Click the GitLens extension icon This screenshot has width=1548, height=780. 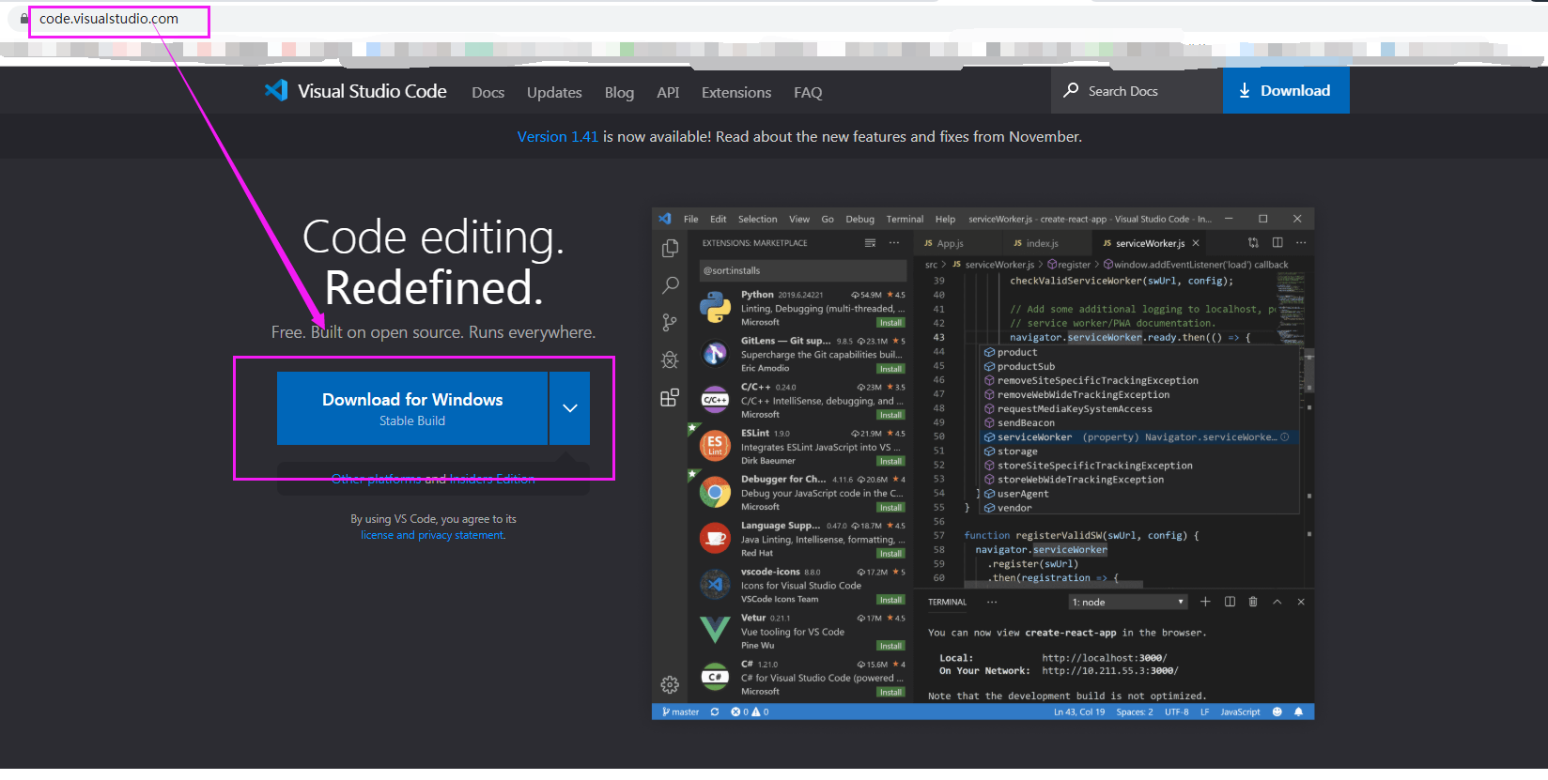tap(715, 353)
